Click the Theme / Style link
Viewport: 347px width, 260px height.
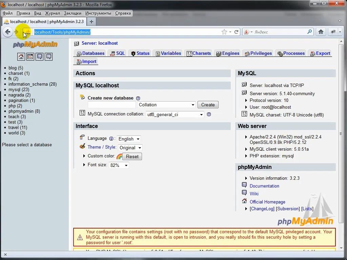pos(102,147)
